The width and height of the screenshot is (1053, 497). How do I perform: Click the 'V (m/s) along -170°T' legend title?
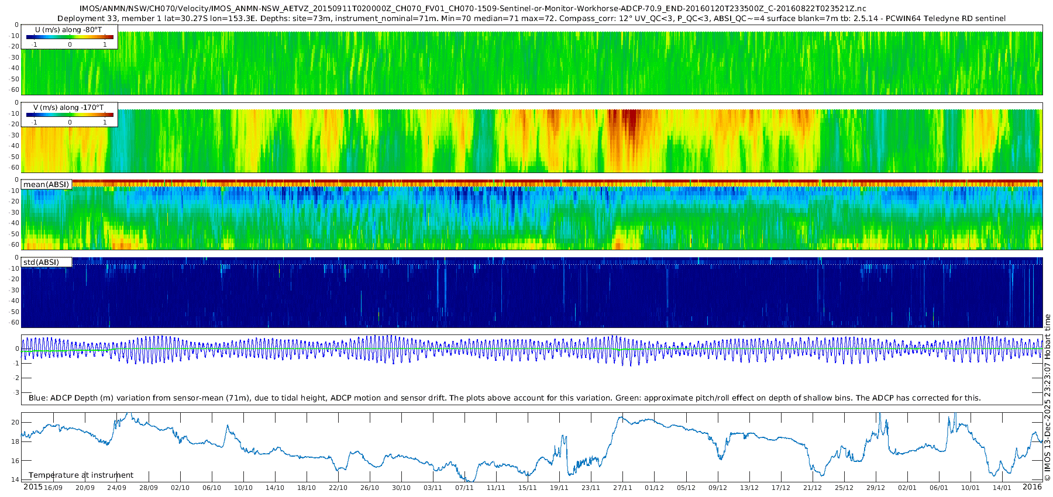tap(68, 108)
